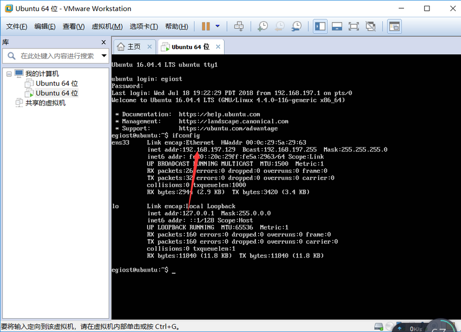Image resolution: width=461 pixels, height=332 pixels.
Task: Click the Bcast:192.168.197.255 text
Action: point(279,150)
